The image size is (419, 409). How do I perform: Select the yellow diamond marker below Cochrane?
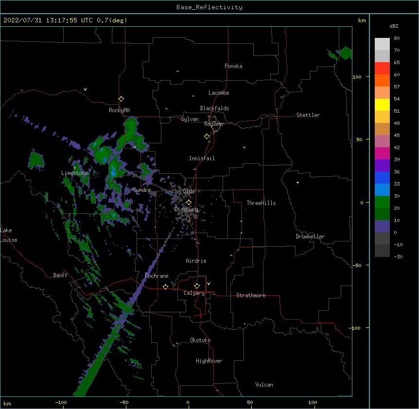click(165, 287)
